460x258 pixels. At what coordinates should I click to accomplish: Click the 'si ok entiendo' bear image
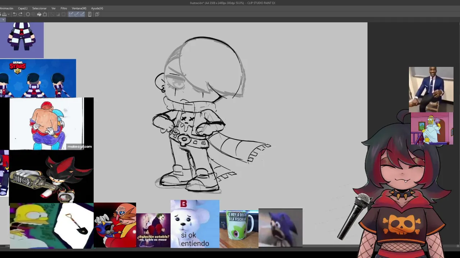[195, 224]
